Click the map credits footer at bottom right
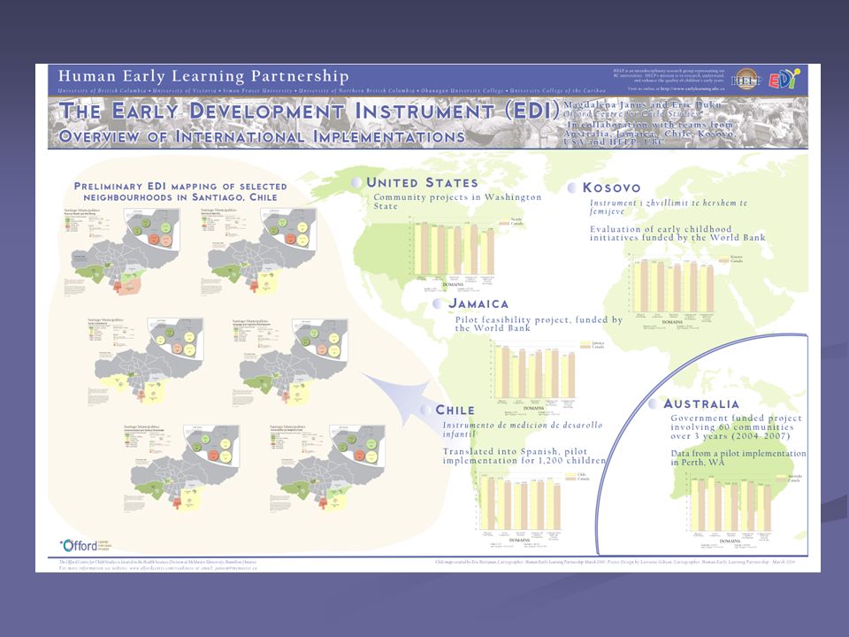 click(616, 563)
